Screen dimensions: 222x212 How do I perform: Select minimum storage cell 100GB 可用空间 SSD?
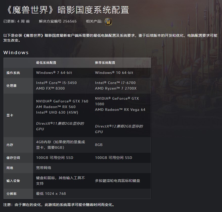(x=55, y=158)
